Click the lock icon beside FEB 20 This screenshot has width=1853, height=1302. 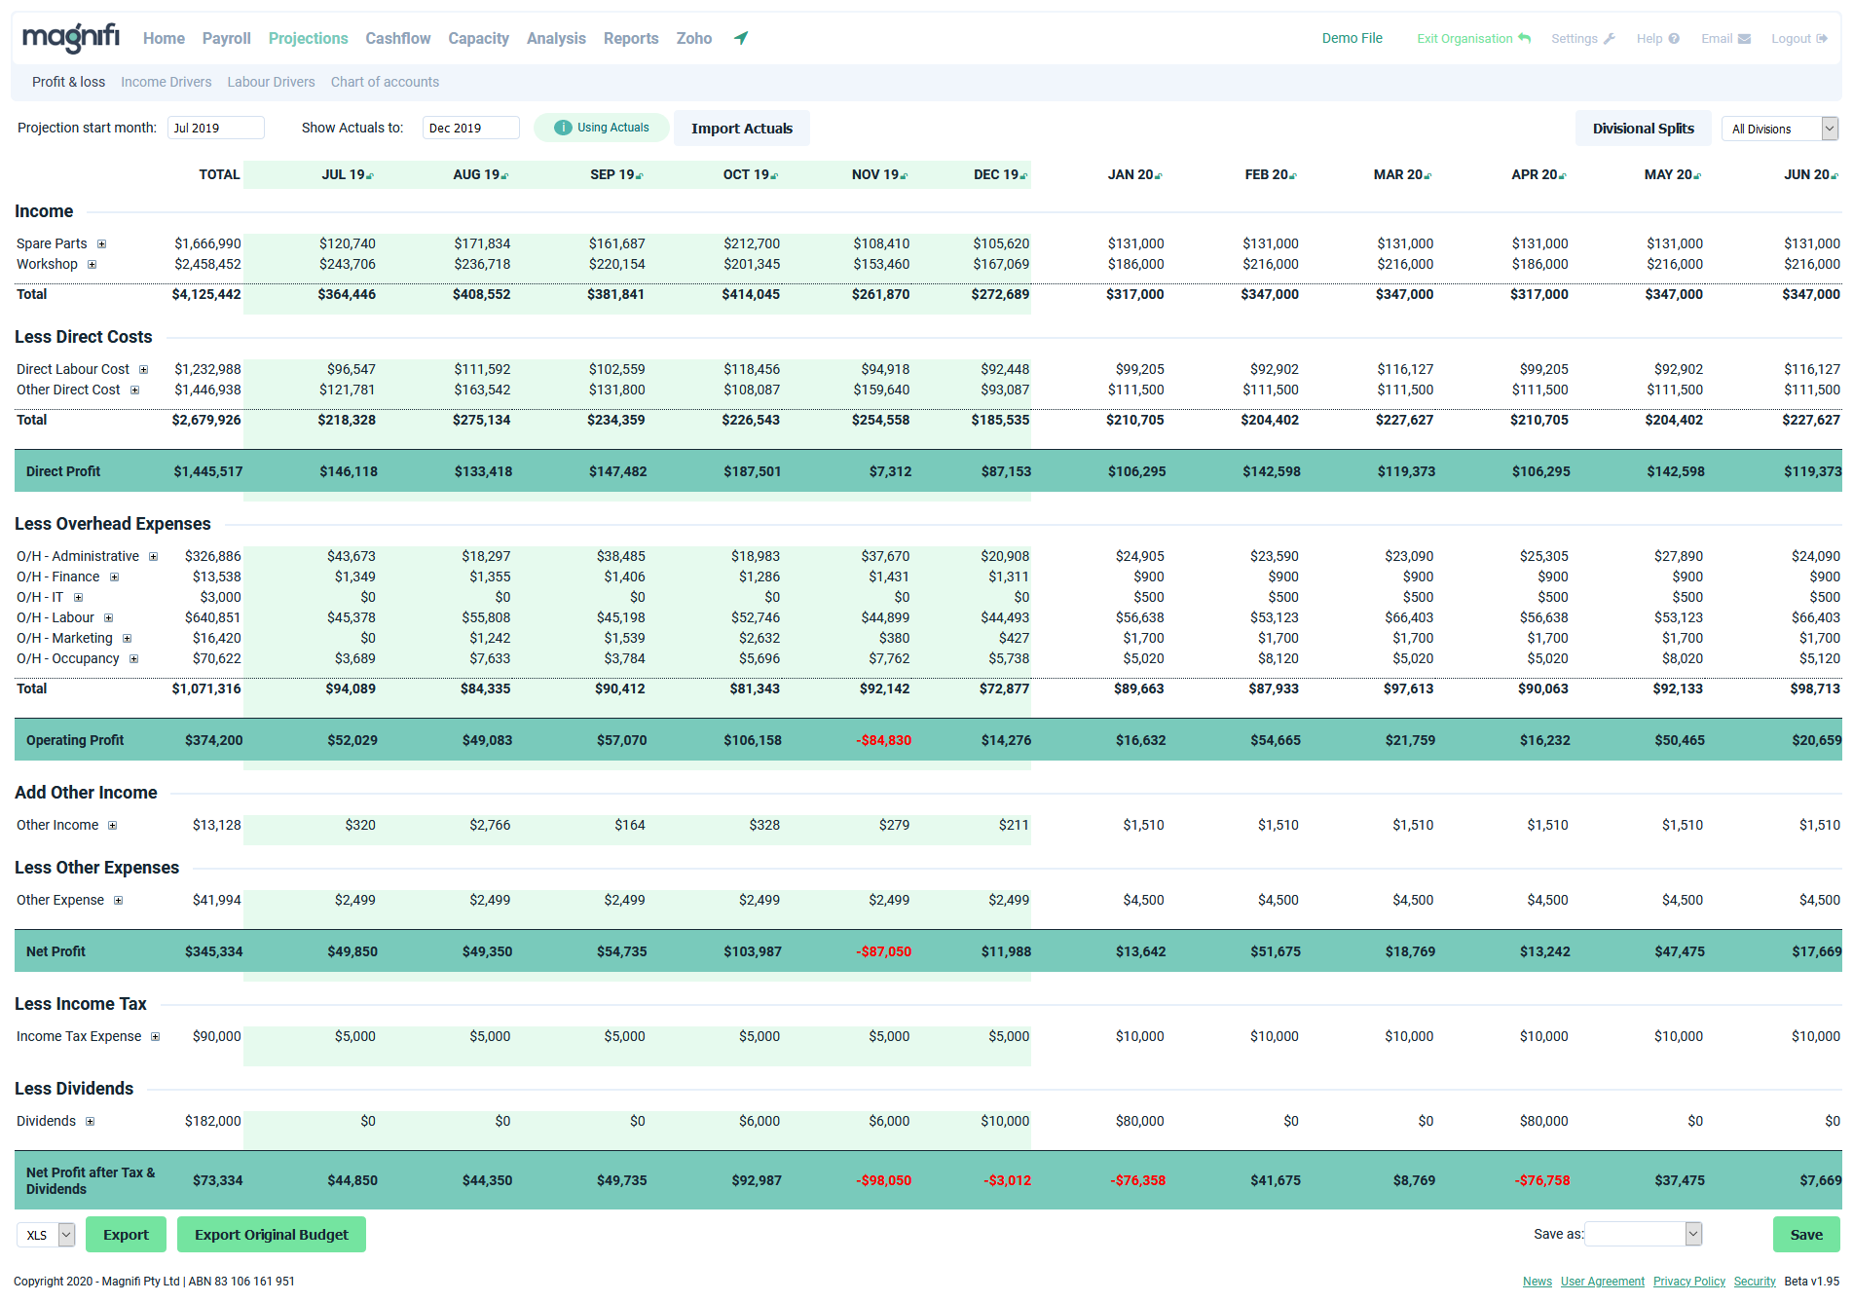pos(1292,176)
